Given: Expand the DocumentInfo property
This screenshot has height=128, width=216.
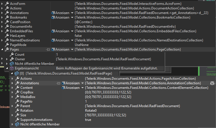Looking at the screenshot, I should [3, 27].
